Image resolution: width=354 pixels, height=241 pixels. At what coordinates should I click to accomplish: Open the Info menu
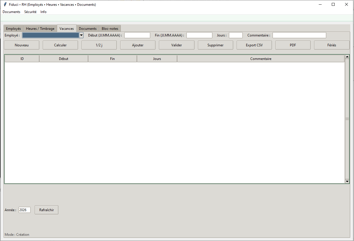[x=43, y=12]
